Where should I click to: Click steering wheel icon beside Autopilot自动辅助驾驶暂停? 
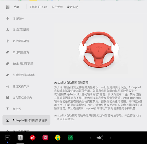pos(7,120)
